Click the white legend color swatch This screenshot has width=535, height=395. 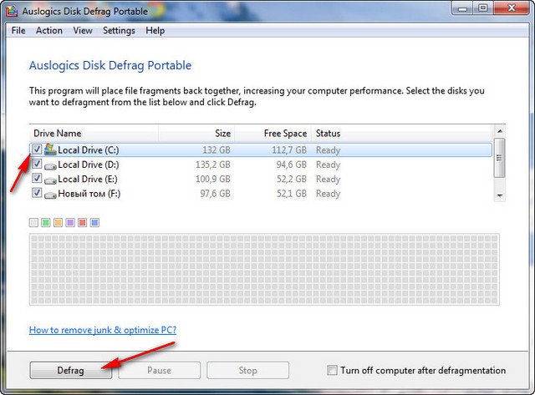(x=33, y=223)
